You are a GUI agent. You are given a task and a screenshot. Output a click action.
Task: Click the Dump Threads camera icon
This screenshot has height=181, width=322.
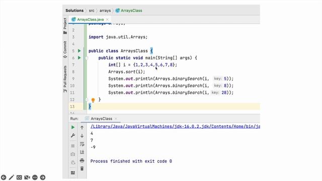(x=73, y=154)
